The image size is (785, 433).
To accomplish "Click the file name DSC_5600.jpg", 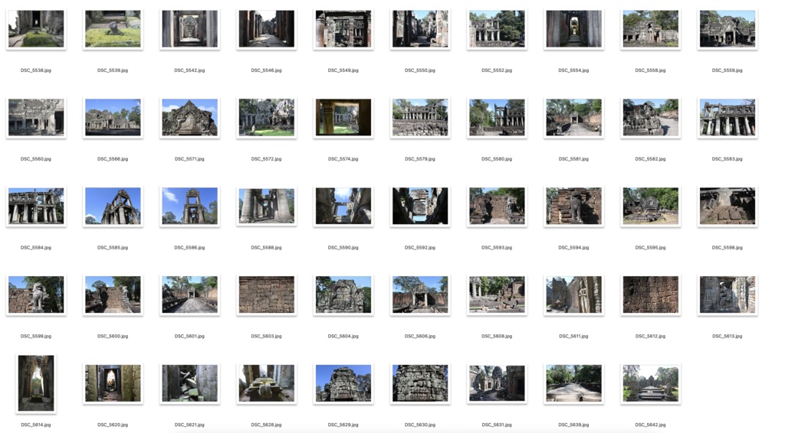I will pyautogui.click(x=113, y=336).
